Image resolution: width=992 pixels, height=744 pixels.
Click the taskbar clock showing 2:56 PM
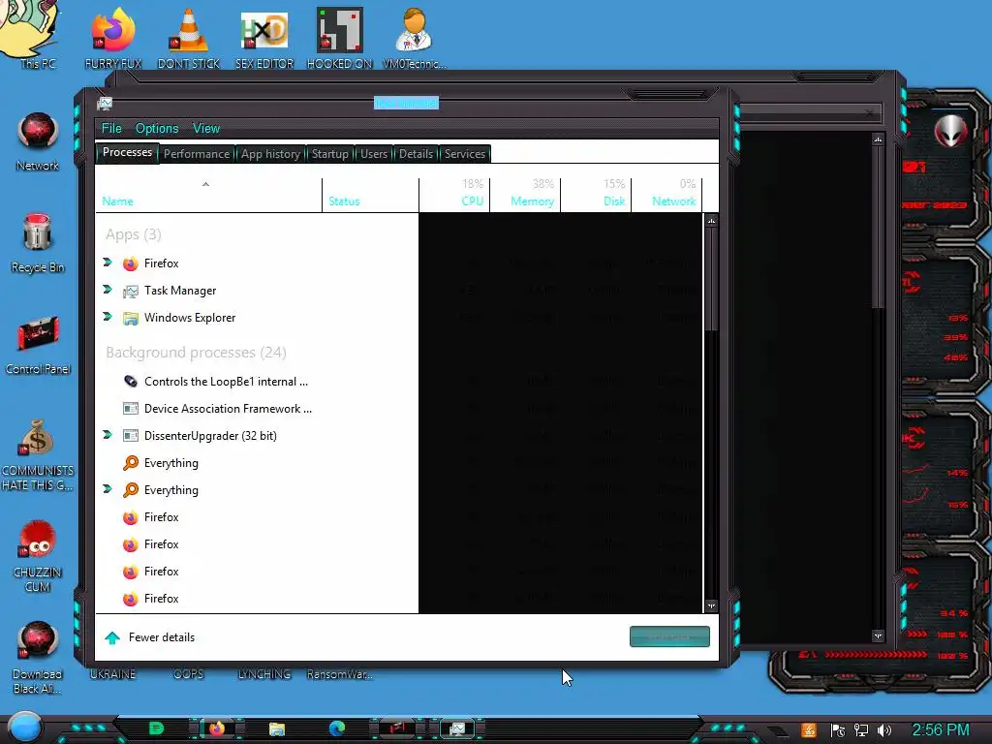pos(940,730)
